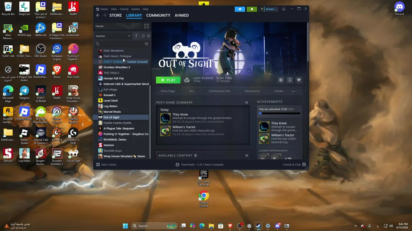
Task: Click the Home button in library sidebar
Action: tap(118, 26)
